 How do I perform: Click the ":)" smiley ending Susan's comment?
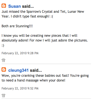(3, 45)
